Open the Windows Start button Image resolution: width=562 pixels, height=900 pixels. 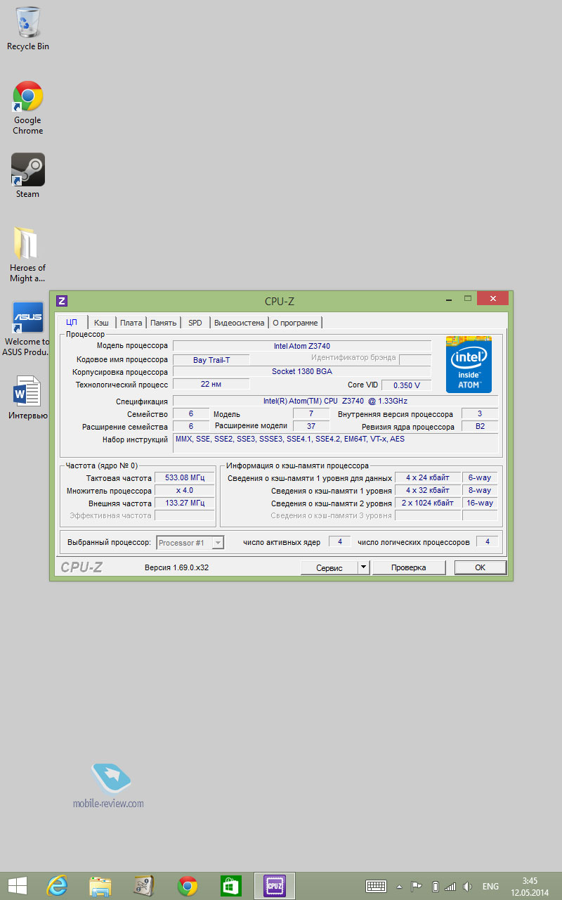[18, 886]
